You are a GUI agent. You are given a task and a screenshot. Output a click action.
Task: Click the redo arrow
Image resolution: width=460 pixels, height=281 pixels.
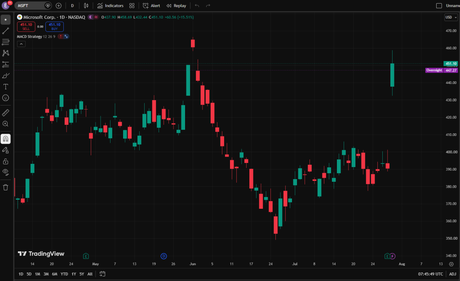pos(208,5)
